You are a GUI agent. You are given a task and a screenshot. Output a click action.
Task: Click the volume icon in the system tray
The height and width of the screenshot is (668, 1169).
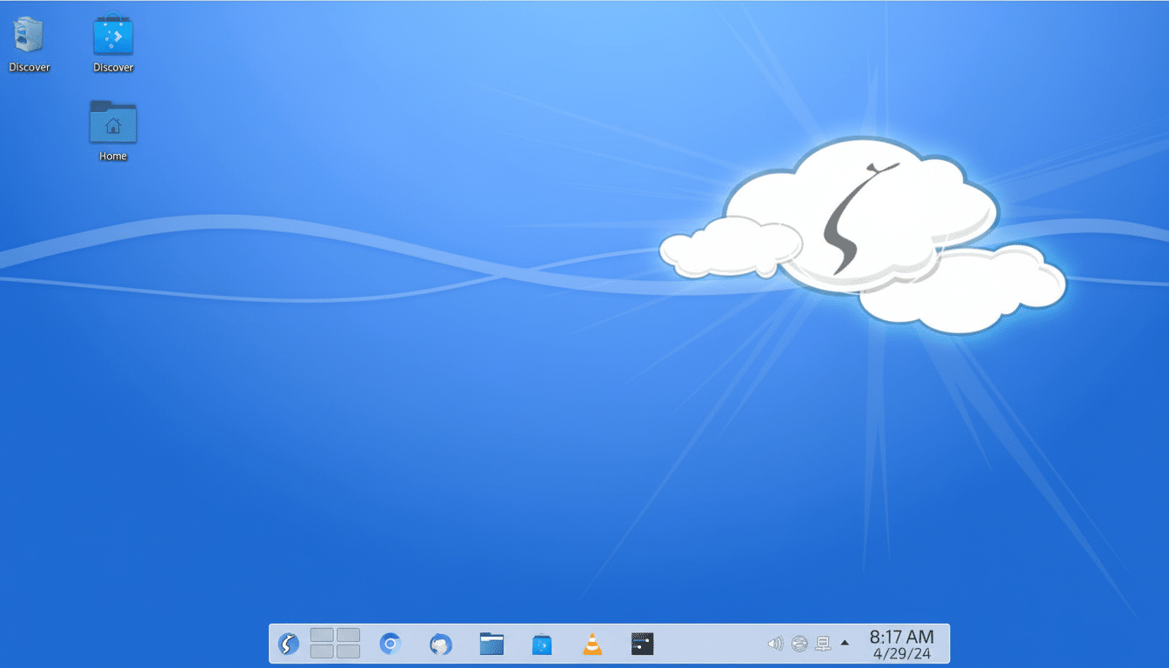pos(775,643)
